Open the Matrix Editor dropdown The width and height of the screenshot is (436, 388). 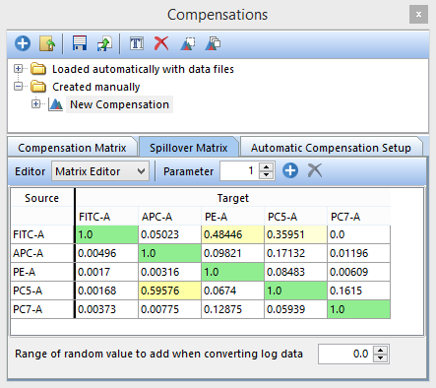click(x=100, y=171)
